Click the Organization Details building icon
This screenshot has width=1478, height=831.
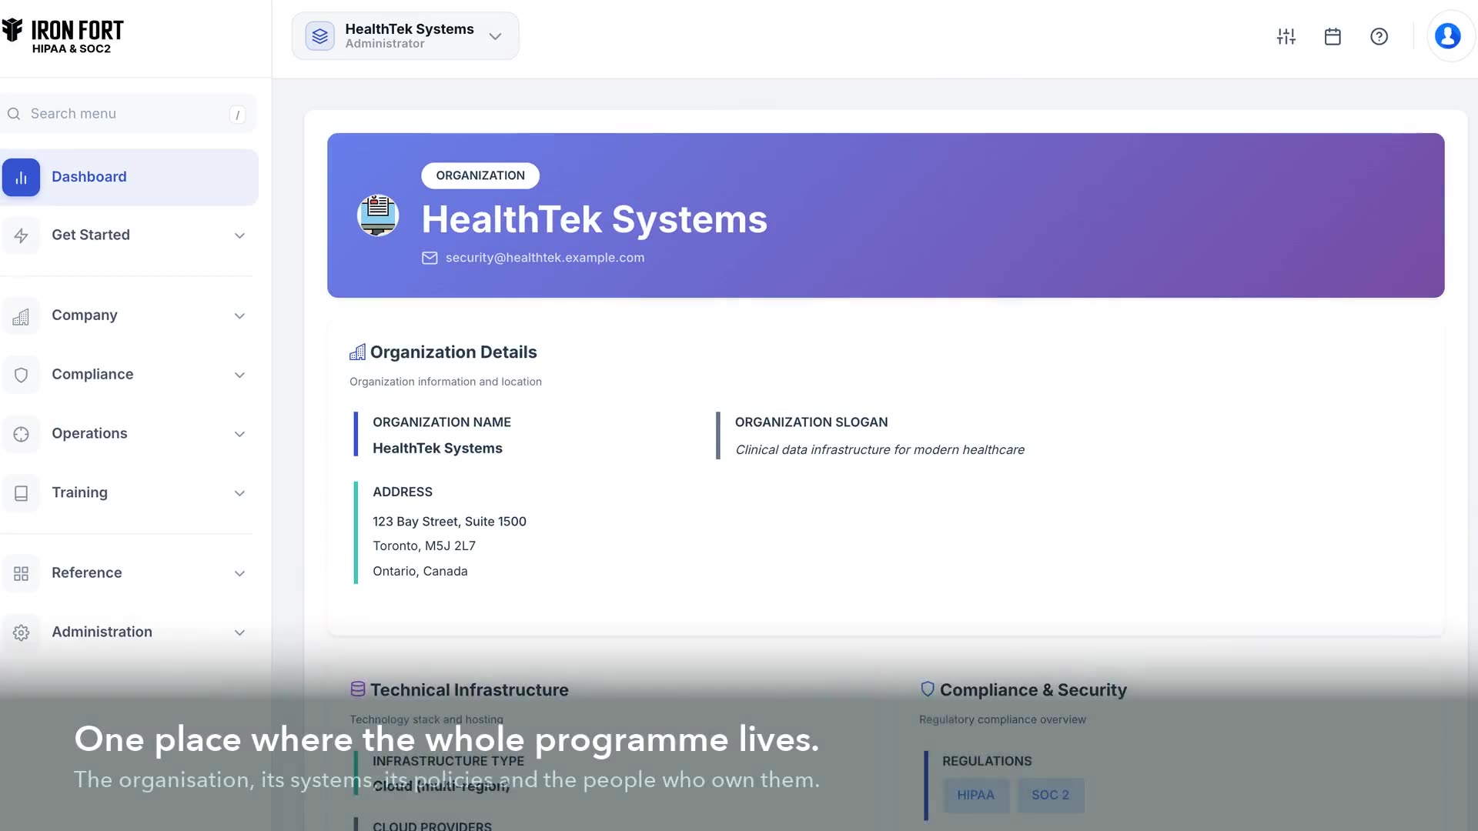click(357, 352)
